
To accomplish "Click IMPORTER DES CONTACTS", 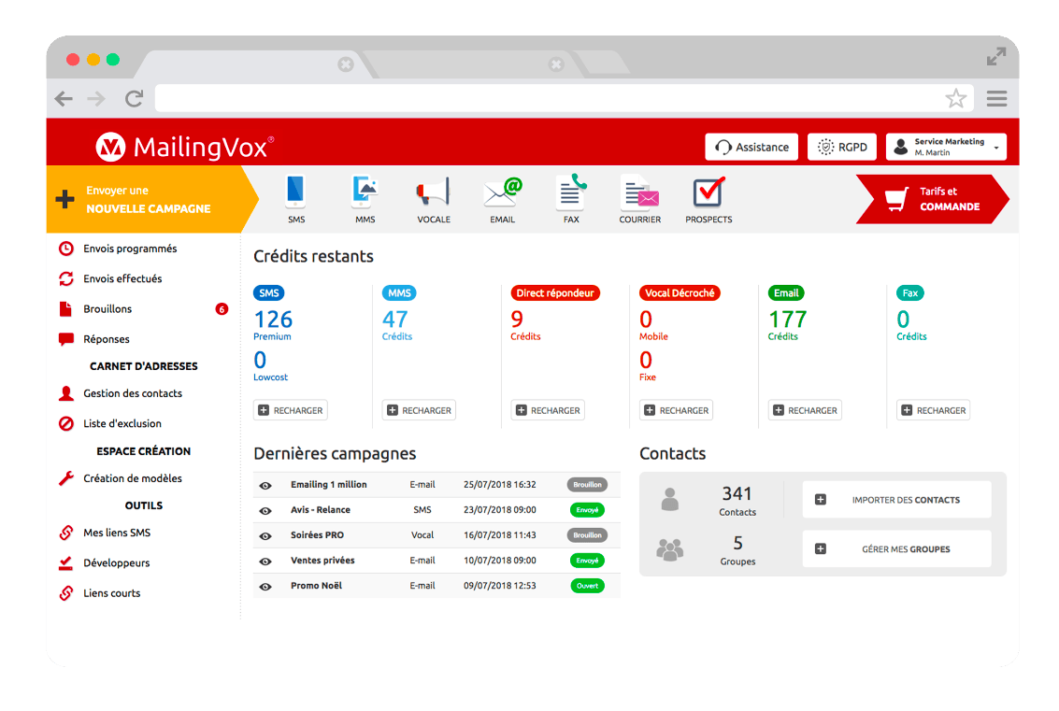I will pyautogui.click(x=896, y=499).
